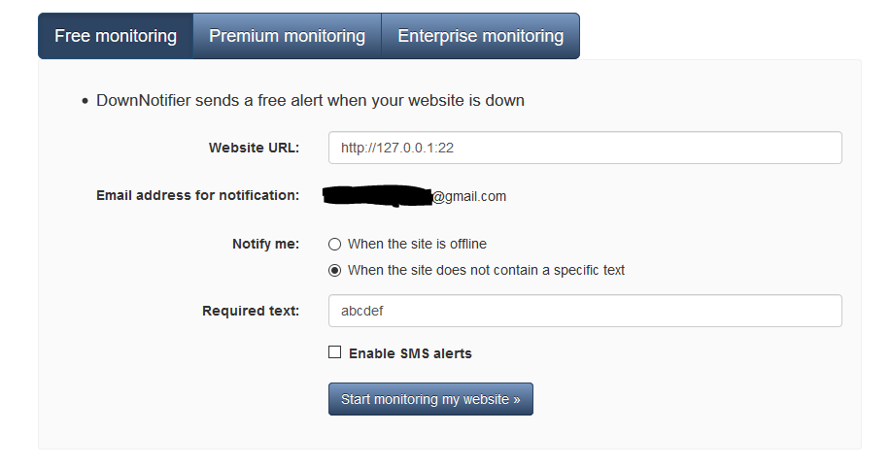Image resolution: width=891 pixels, height=466 pixels.
Task: Click the 'does not contain a specific text' label text
Action: point(486,270)
